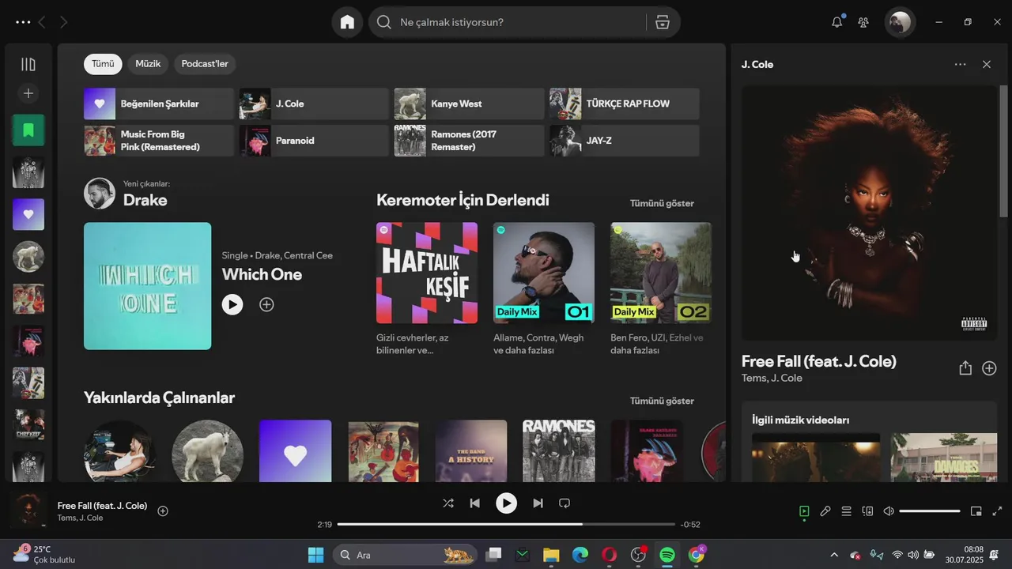Show all in Keremoter İçin Derlendi

(662, 203)
